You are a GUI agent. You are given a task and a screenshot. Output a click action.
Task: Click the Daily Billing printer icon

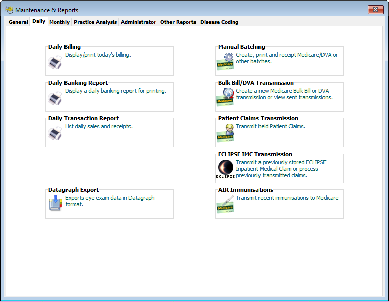pyautogui.click(x=55, y=63)
